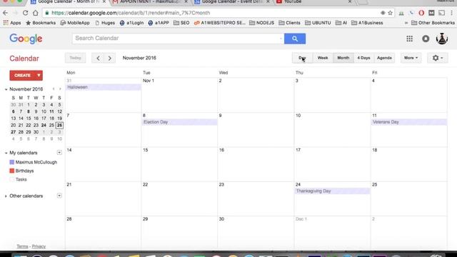Screen dimensions: 457x257
Task: Open the Thanksgiving Day event
Action: (332, 191)
